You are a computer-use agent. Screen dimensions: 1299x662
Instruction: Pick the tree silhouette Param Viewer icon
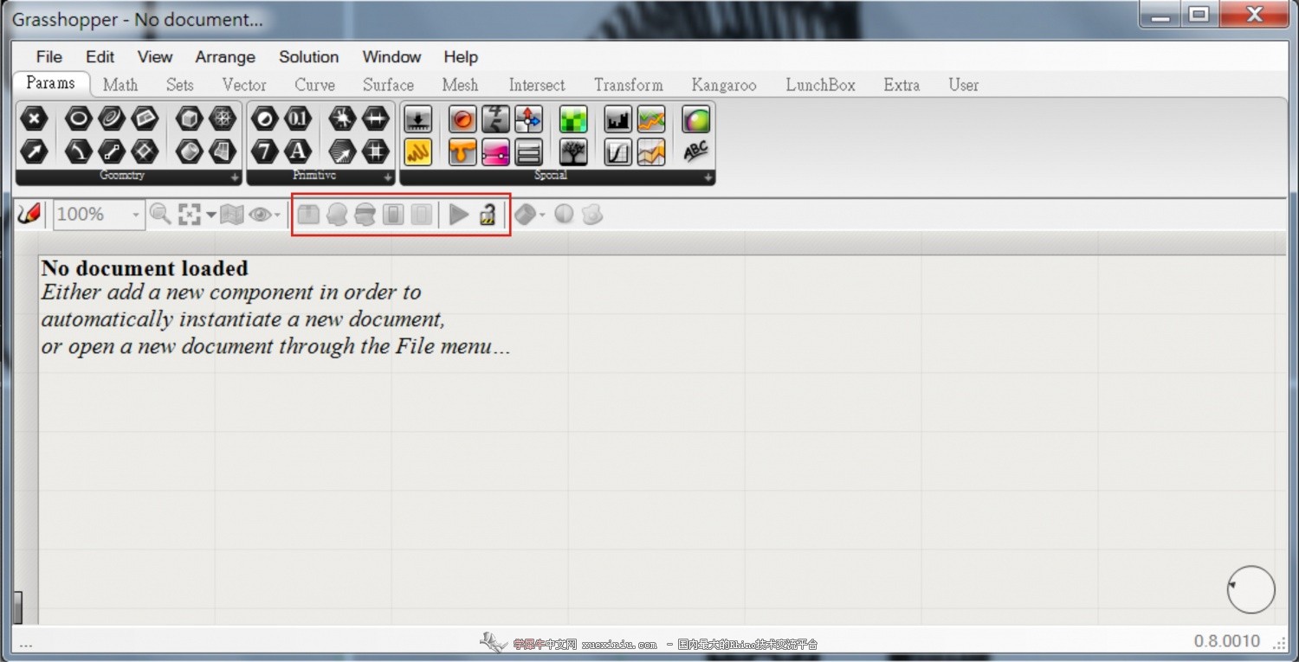tap(573, 151)
